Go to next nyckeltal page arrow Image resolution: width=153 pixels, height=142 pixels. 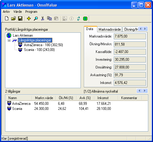(x=145, y=91)
